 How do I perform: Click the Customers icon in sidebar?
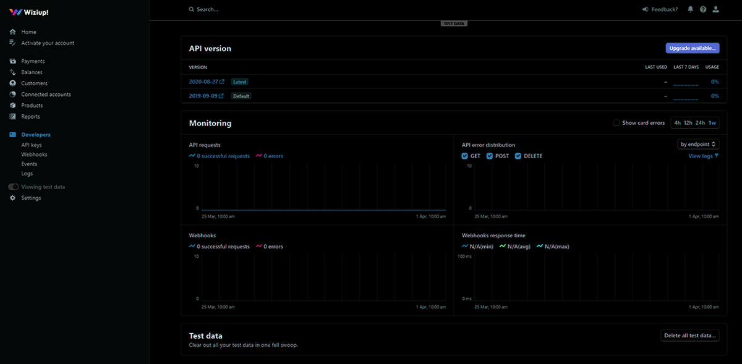point(12,83)
